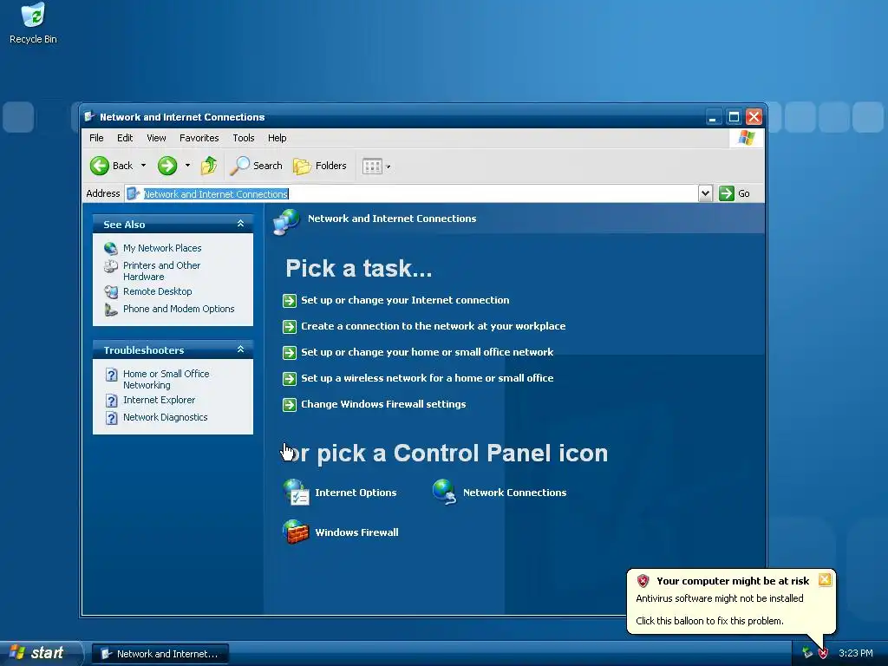Click Set up home or small office network link
Viewport: 888px width, 666px height.
click(x=427, y=352)
